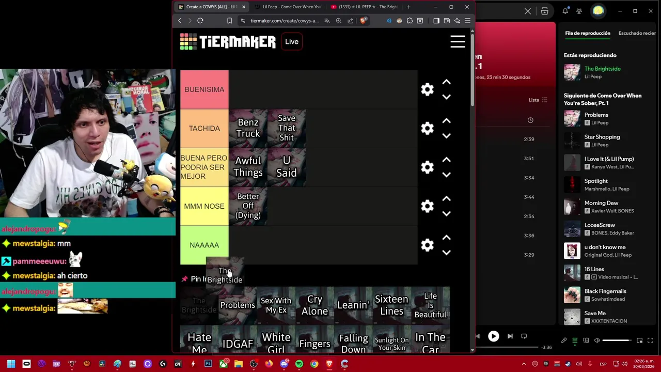Pick the Problems song tile
Viewport: 661px width, 372px height.
point(238,305)
